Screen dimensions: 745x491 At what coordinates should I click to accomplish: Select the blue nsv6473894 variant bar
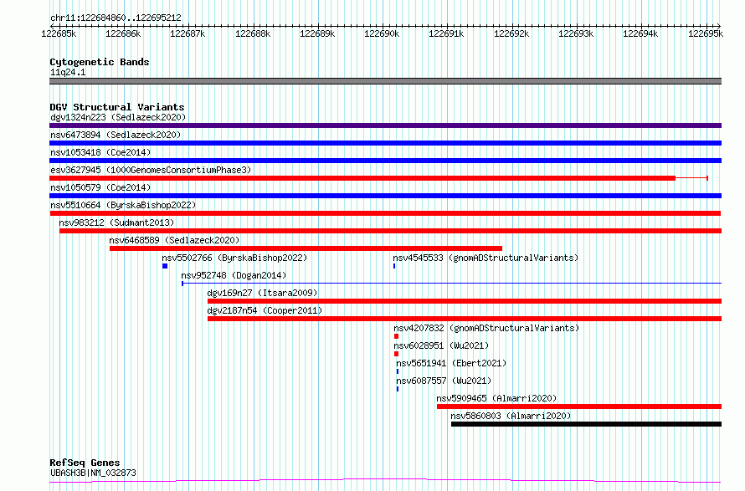pos(385,143)
